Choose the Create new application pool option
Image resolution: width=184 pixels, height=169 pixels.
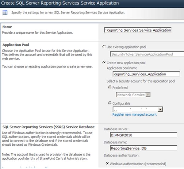point(104,63)
